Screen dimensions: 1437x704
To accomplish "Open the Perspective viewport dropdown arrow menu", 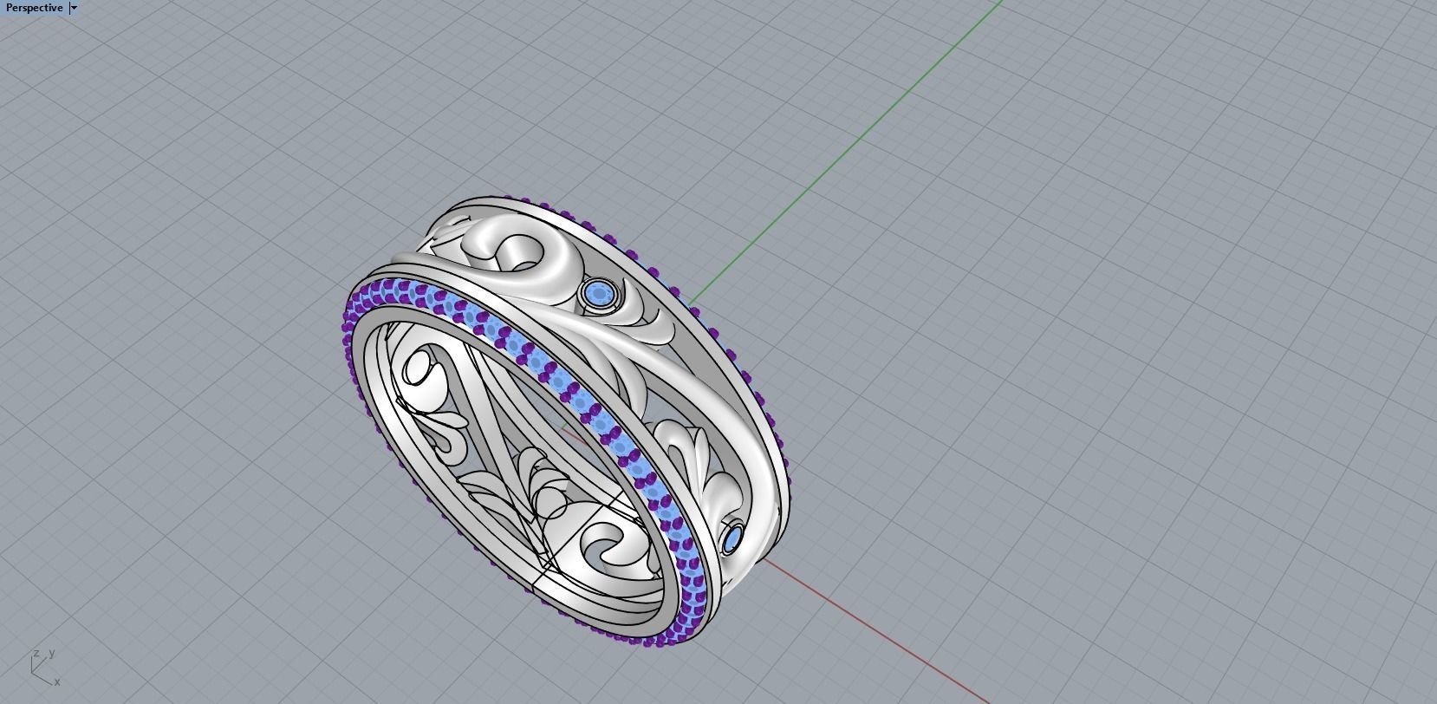I will [74, 8].
